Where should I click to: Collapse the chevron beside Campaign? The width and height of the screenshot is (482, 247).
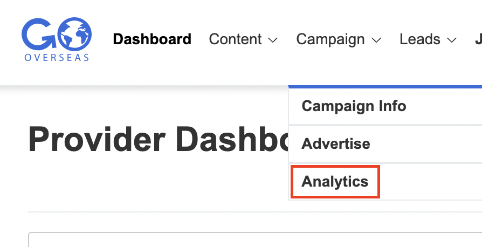[376, 40]
